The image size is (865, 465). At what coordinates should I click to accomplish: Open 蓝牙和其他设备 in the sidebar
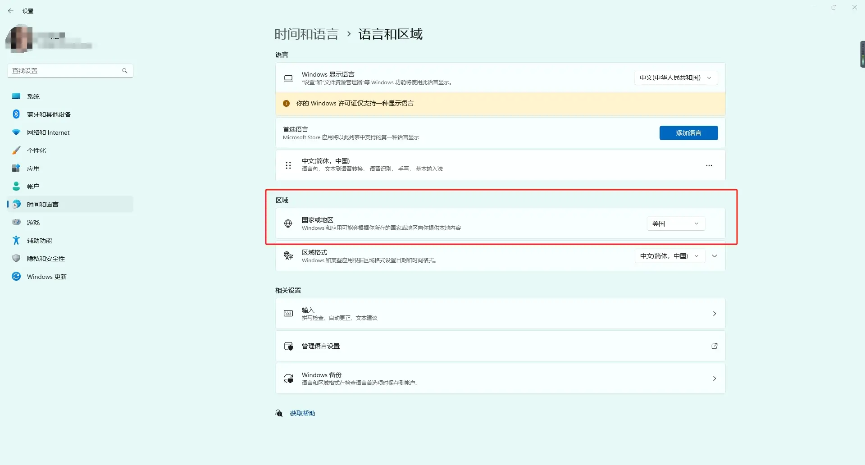70,114
